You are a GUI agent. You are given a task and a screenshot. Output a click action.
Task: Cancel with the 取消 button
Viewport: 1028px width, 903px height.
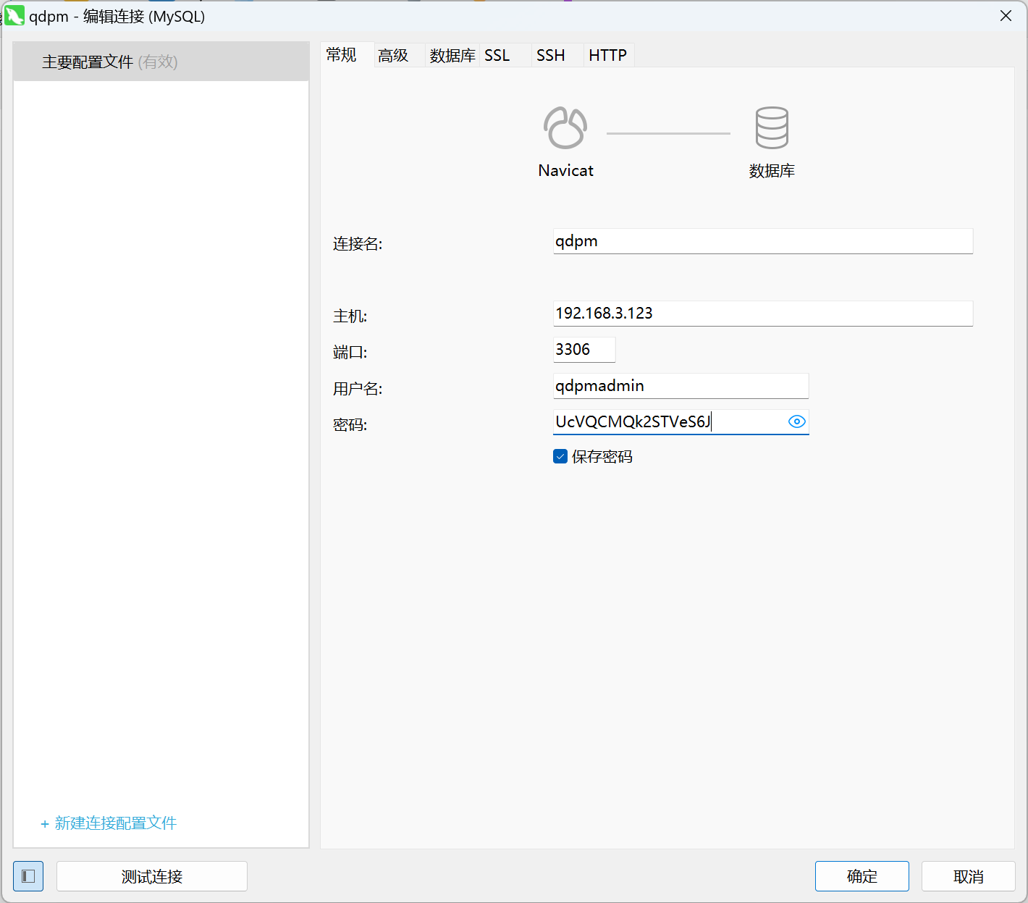969,876
